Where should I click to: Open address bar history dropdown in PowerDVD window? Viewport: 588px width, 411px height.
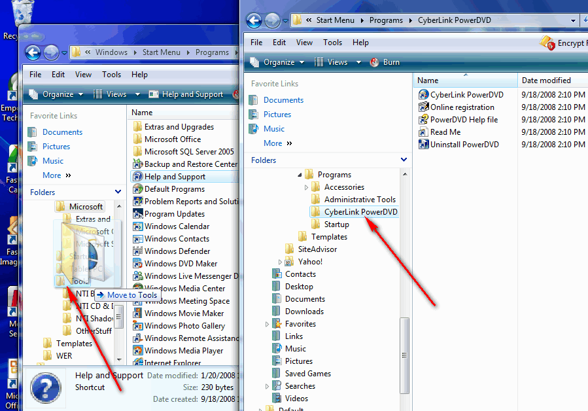(573, 21)
